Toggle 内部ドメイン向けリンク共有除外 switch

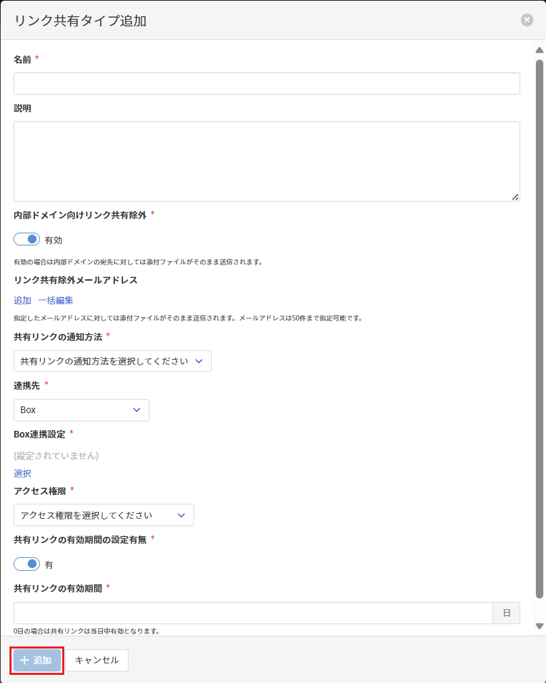pos(27,239)
